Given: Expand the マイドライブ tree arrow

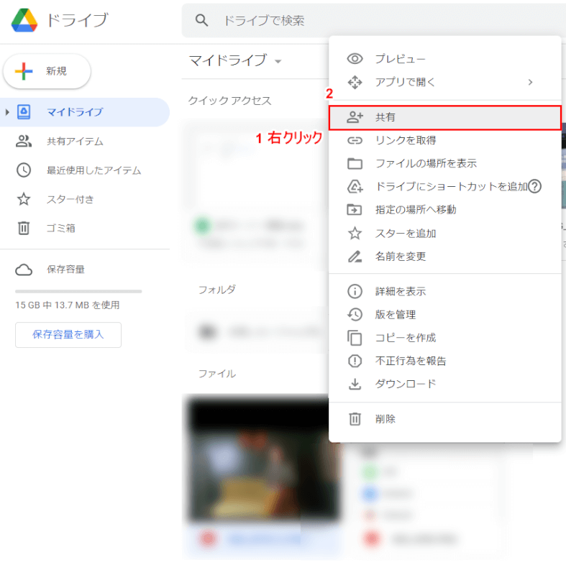Looking at the screenshot, I should [x=7, y=112].
